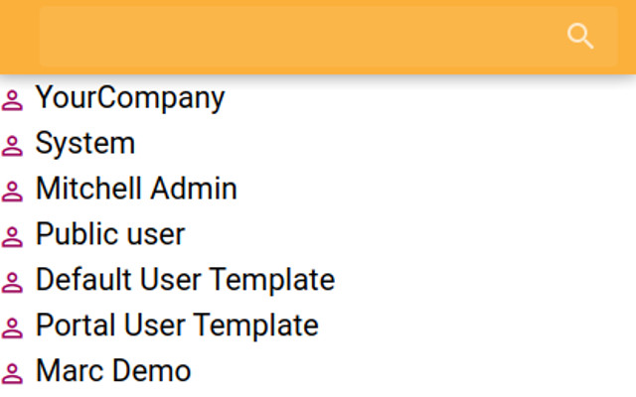Click person icon beside Marc Demo
This screenshot has height=397, width=636.
coord(12,373)
